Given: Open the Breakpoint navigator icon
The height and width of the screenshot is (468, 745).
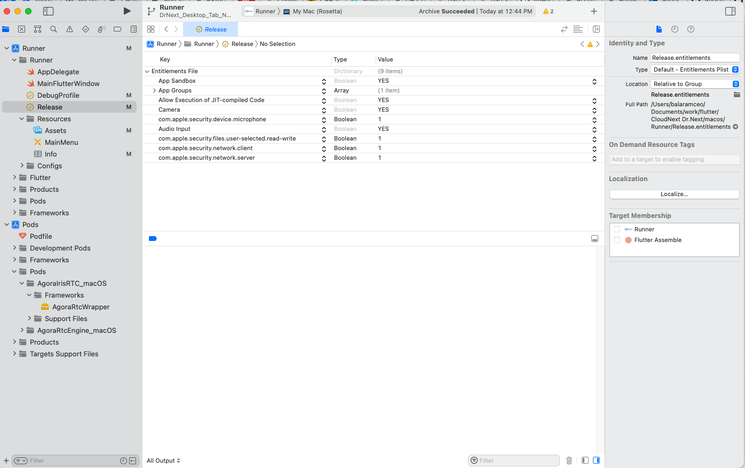Looking at the screenshot, I should 117,29.
